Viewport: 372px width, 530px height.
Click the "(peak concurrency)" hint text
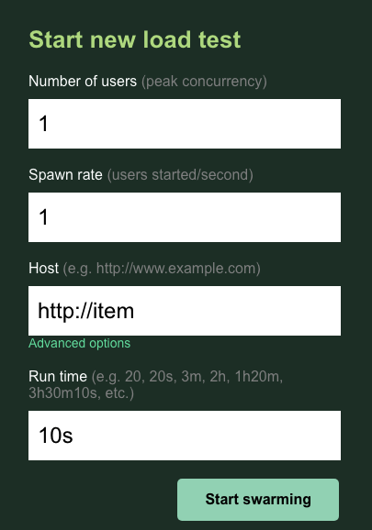(204, 82)
